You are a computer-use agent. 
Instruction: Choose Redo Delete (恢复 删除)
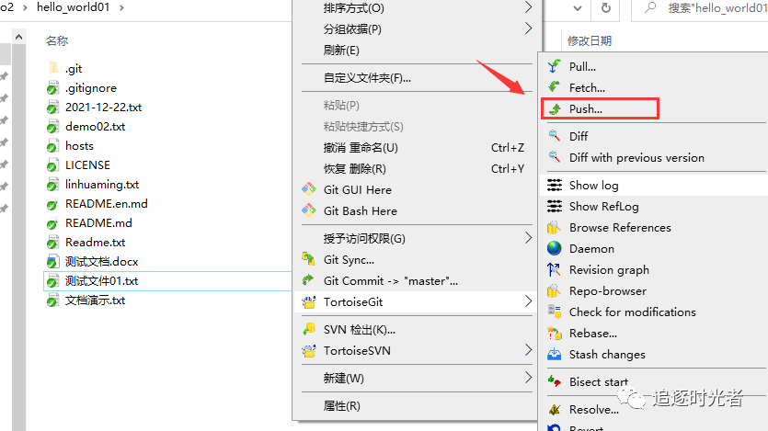click(355, 169)
